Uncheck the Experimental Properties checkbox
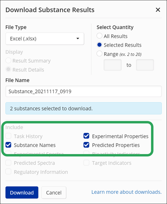The height and width of the screenshot is (204, 167). (x=86, y=136)
